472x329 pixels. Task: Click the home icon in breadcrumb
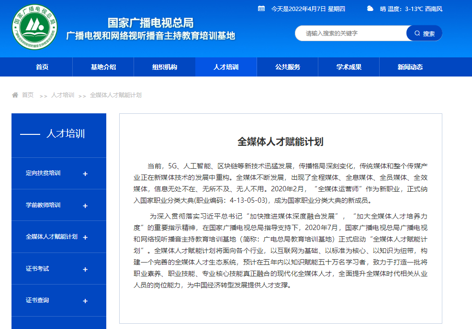tap(15, 95)
